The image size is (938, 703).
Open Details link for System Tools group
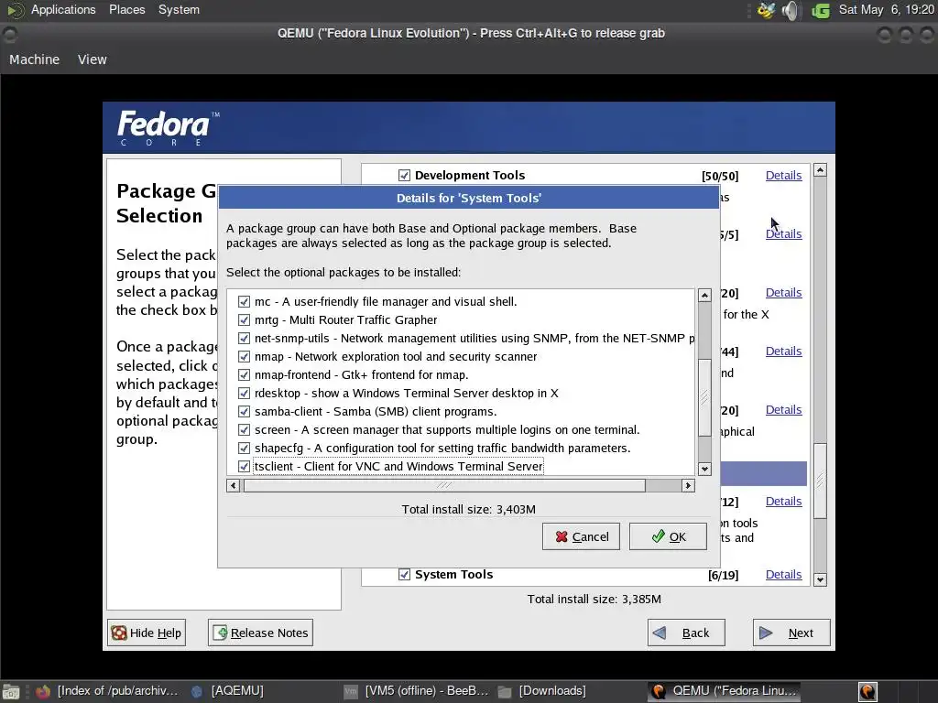784,575
